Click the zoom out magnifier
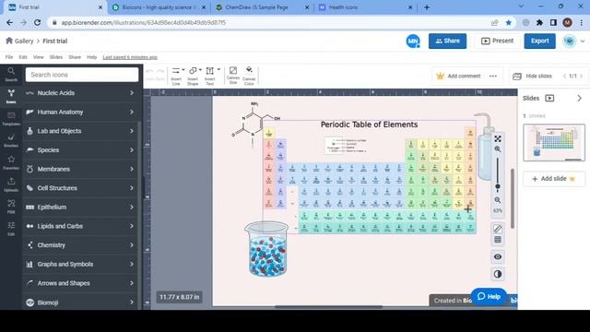The height and width of the screenshot is (332, 590). [x=498, y=200]
